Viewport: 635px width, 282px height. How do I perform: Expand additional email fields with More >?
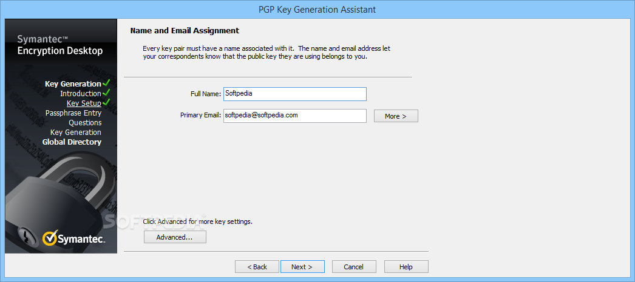(x=396, y=116)
